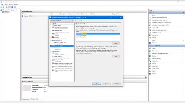This screenshot has width=185, height=104.
Task: Click Pomoc under Windows 10 PRO PL actions
Action: tap(153, 74)
